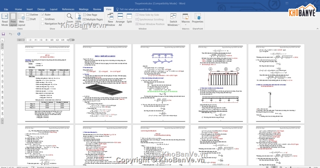Viewport: 320px width, 168px height.
Task: Repeat action in quick access toolbar
Action: pyautogui.click(x=19, y=34)
